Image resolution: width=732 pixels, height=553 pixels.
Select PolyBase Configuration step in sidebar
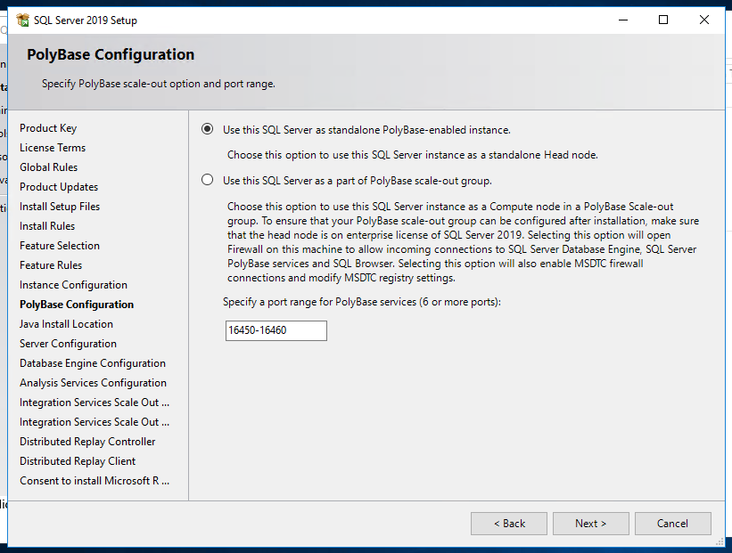click(77, 305)
